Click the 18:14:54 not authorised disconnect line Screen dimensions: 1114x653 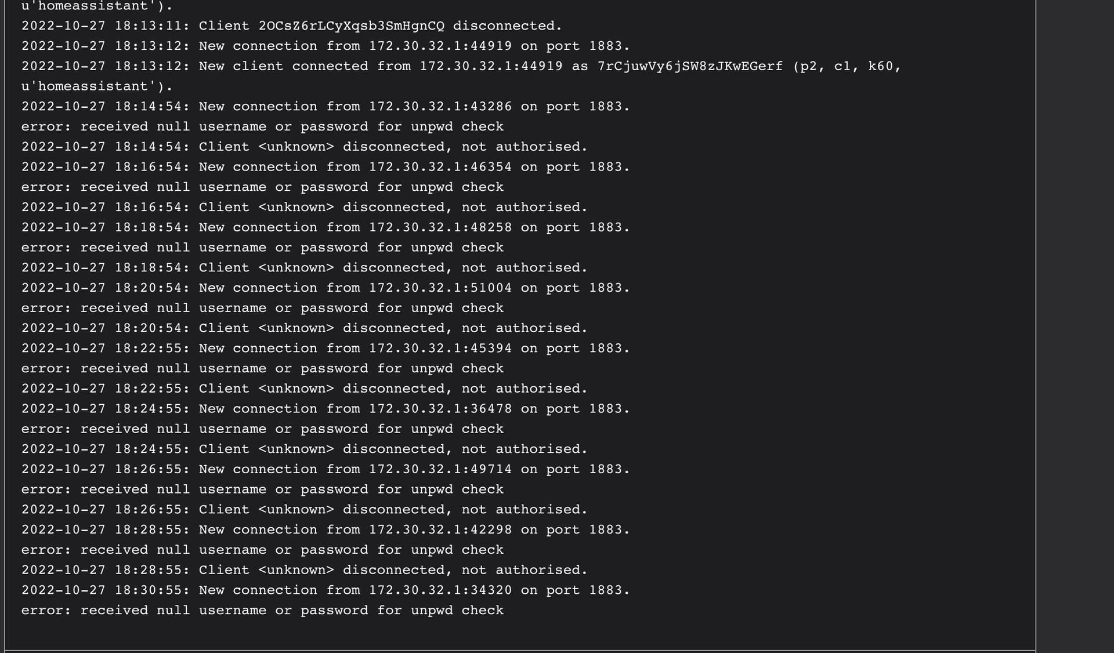click(x=305, y=147)
